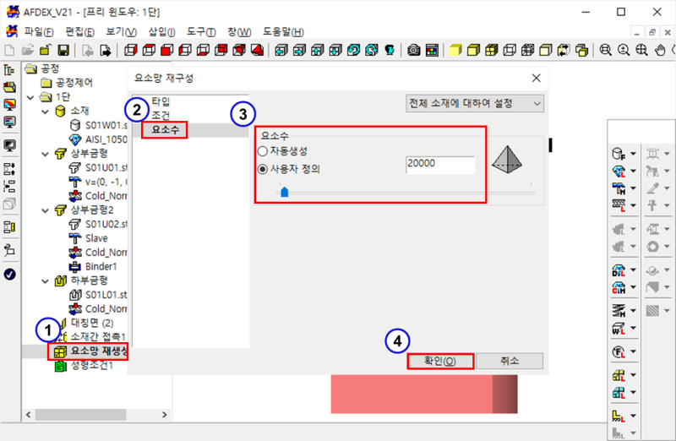The image size is (676, 441).
Task: Click the element count slider handle
Action: (284, 193)
